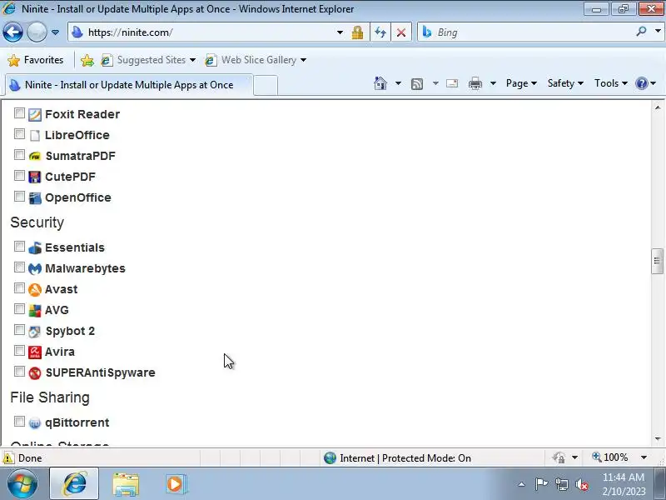This screenshot has height=500, width=666.
Task: Open search provider dropdown arrow
Action: [x=658, y=32]
